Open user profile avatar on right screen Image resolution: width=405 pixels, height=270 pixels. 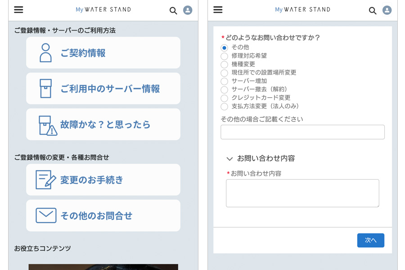tap(387, 10)
